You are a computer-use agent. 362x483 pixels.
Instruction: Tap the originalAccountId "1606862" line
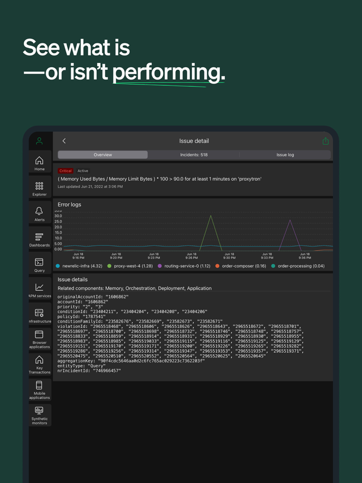[x=93, y=297]
